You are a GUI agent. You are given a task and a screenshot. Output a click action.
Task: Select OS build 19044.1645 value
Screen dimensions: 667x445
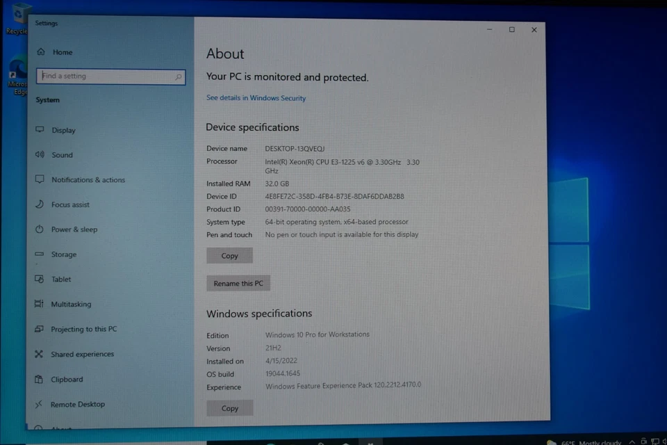pos(283,373)
